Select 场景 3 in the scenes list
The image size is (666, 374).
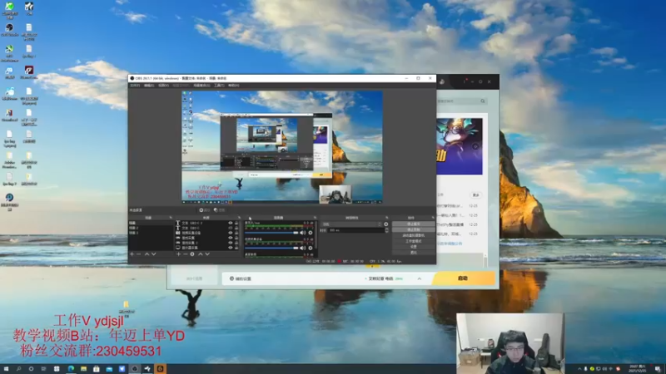(151, 233)
